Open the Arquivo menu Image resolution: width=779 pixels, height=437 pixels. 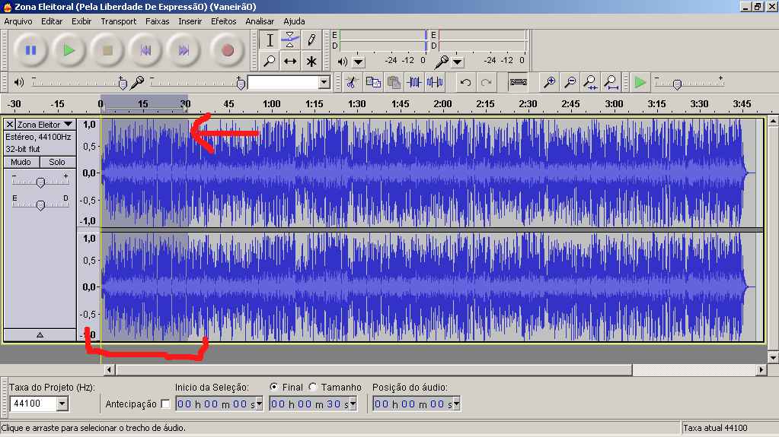[x=18, y=21]
